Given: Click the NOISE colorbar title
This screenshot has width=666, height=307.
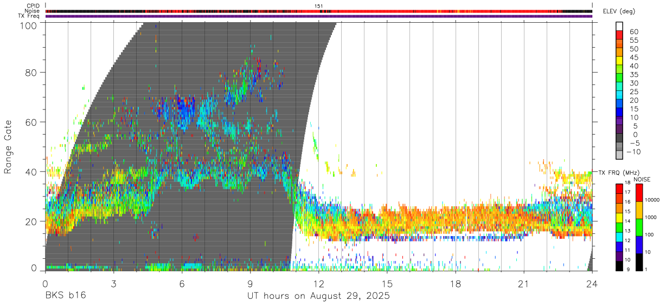Looking at the screenshot, I should [643, 179].
